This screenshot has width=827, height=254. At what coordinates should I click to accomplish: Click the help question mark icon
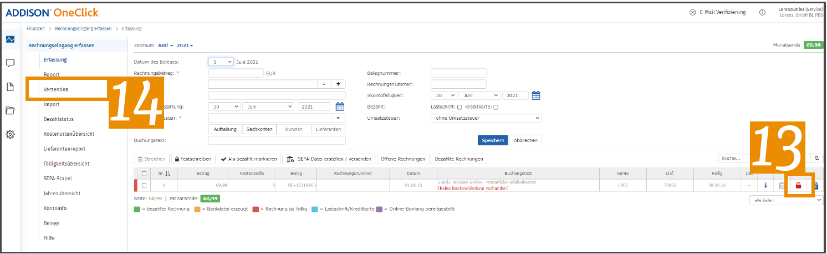coord(763,12)
